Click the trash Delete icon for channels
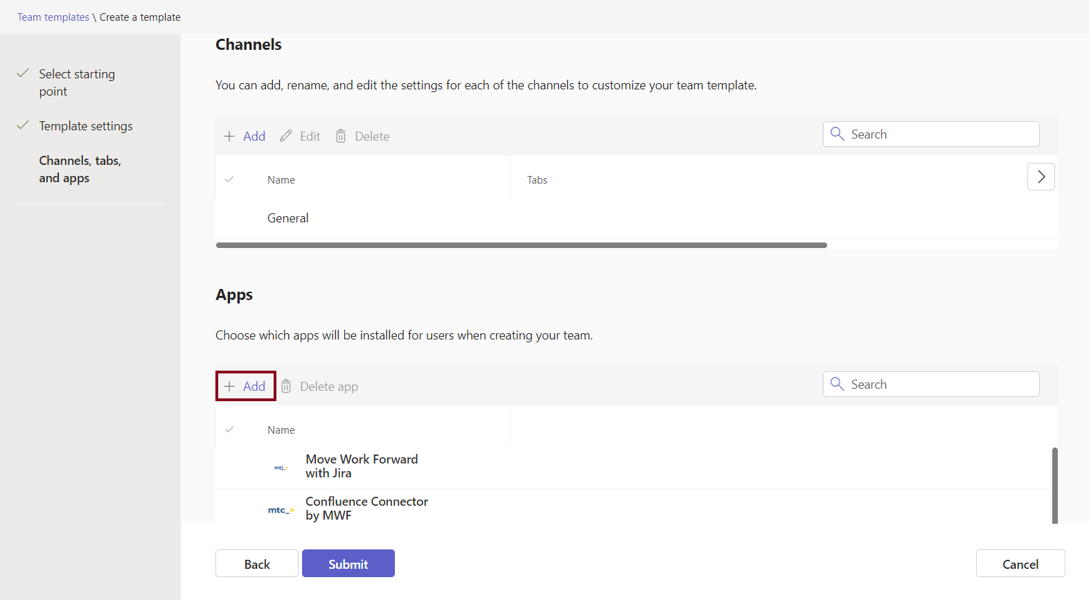 tap(341, 136)
